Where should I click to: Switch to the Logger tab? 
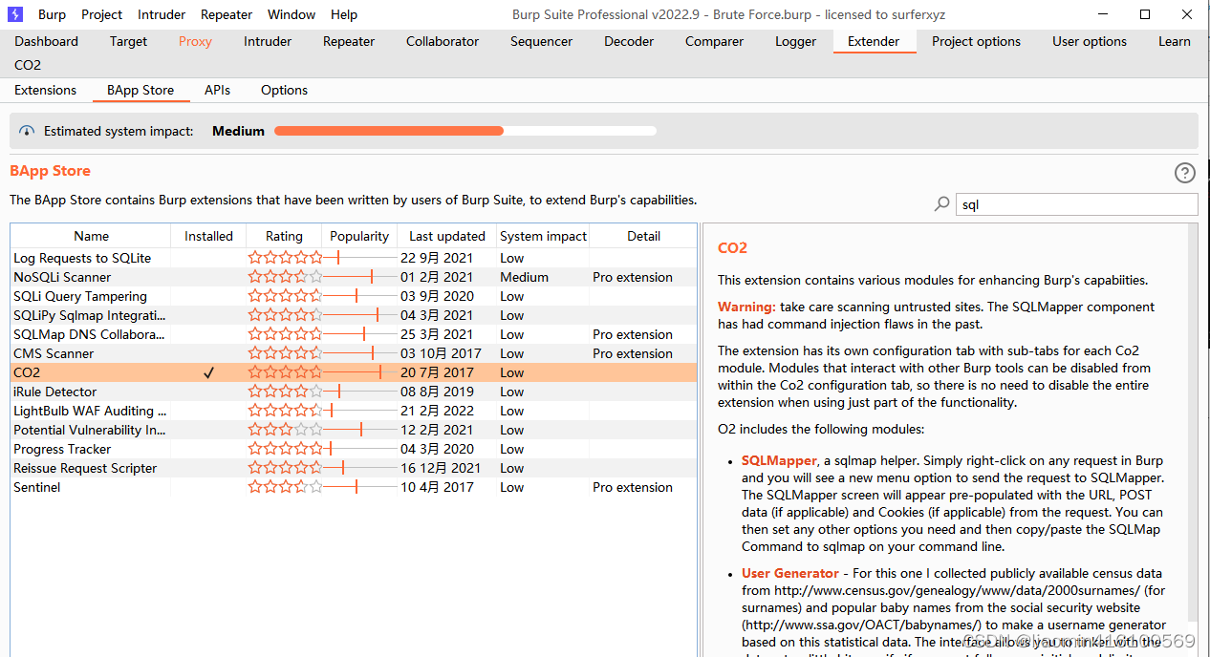pos(795,41)
